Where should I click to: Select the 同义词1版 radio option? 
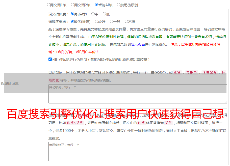pyautogui.click(x=48, y=5)
